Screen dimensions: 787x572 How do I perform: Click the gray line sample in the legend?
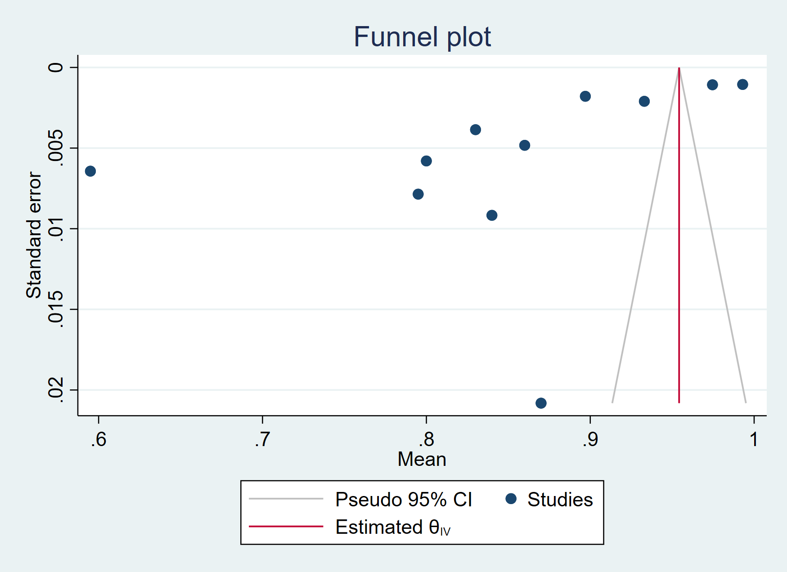tap(286, 499)
